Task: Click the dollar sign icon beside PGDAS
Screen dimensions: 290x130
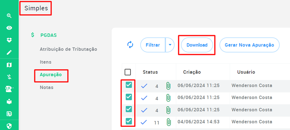Action: pyautogui.click(x=33, y=35)
